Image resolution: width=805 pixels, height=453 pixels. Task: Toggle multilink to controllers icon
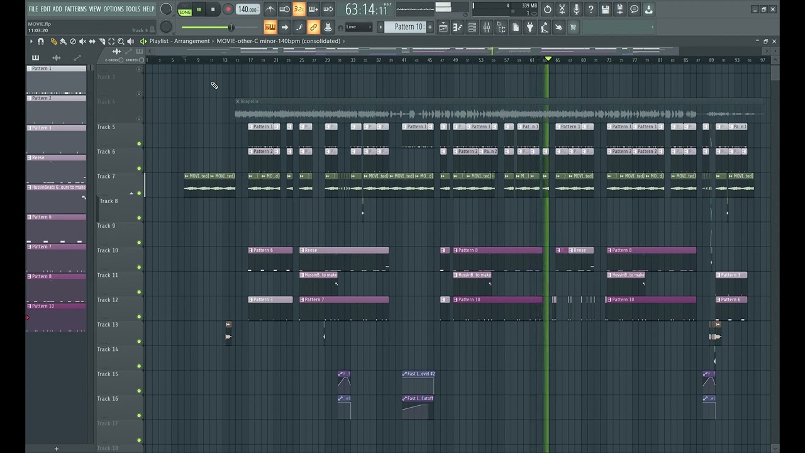pos(313,27)
